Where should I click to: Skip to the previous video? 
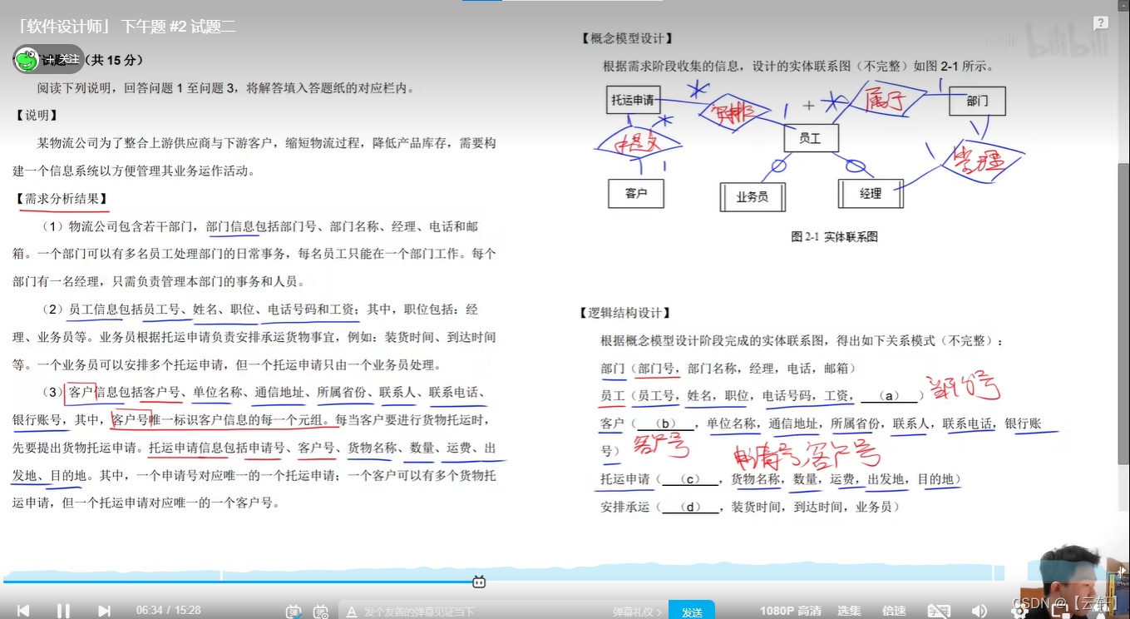click(23, 611)
